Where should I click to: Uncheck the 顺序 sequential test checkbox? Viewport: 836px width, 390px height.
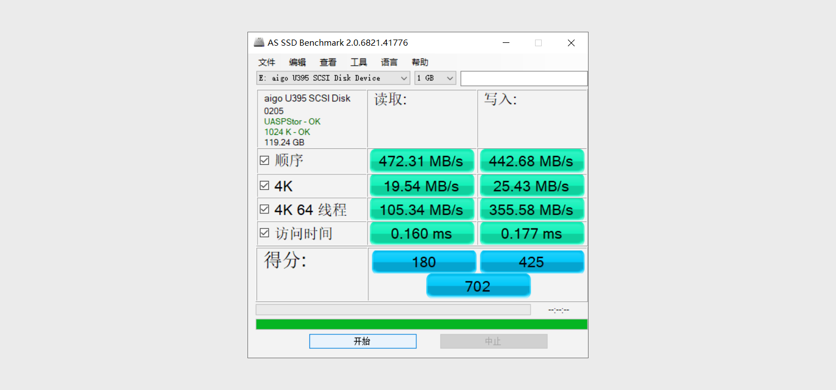point(265,160)
